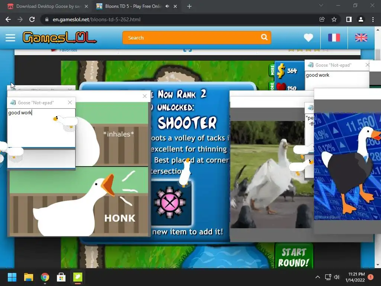Go back with the browser back arrow
The height and width of the screenshot is (286, 381).
pos(8,19)
